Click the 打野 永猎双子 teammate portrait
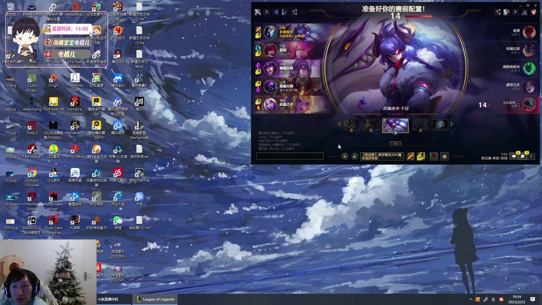The width and height of the screenshot is (542, 305). pyautogui.click(x=270, y=32)
